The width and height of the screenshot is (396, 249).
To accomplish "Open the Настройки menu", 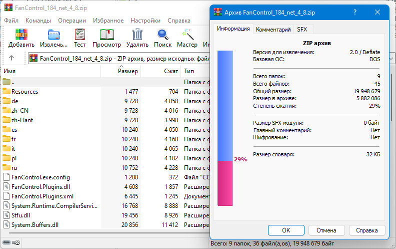I will (x=145, y=21).
